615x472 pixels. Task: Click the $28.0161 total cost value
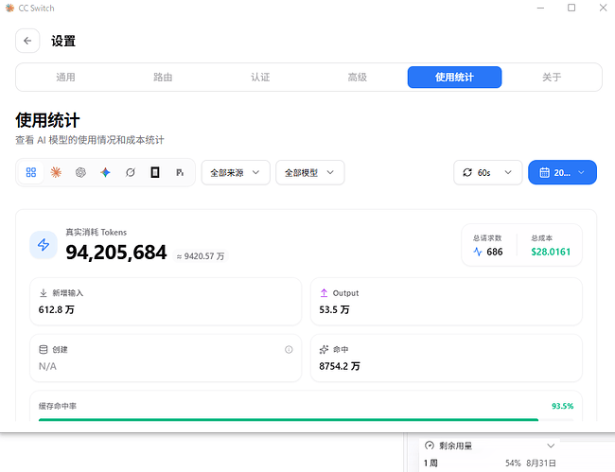551,252
